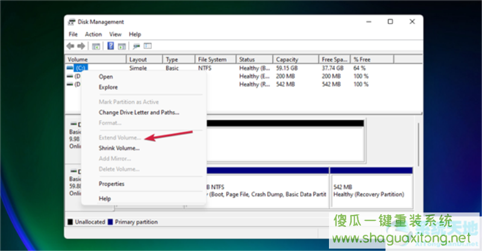Select Shrink Volume from context menu
Image resolution: width=482 pixels, height=251 pixels.
(x=119, y=148)
